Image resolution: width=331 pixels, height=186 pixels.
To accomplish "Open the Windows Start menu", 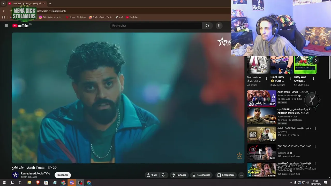I will (4, 183).
